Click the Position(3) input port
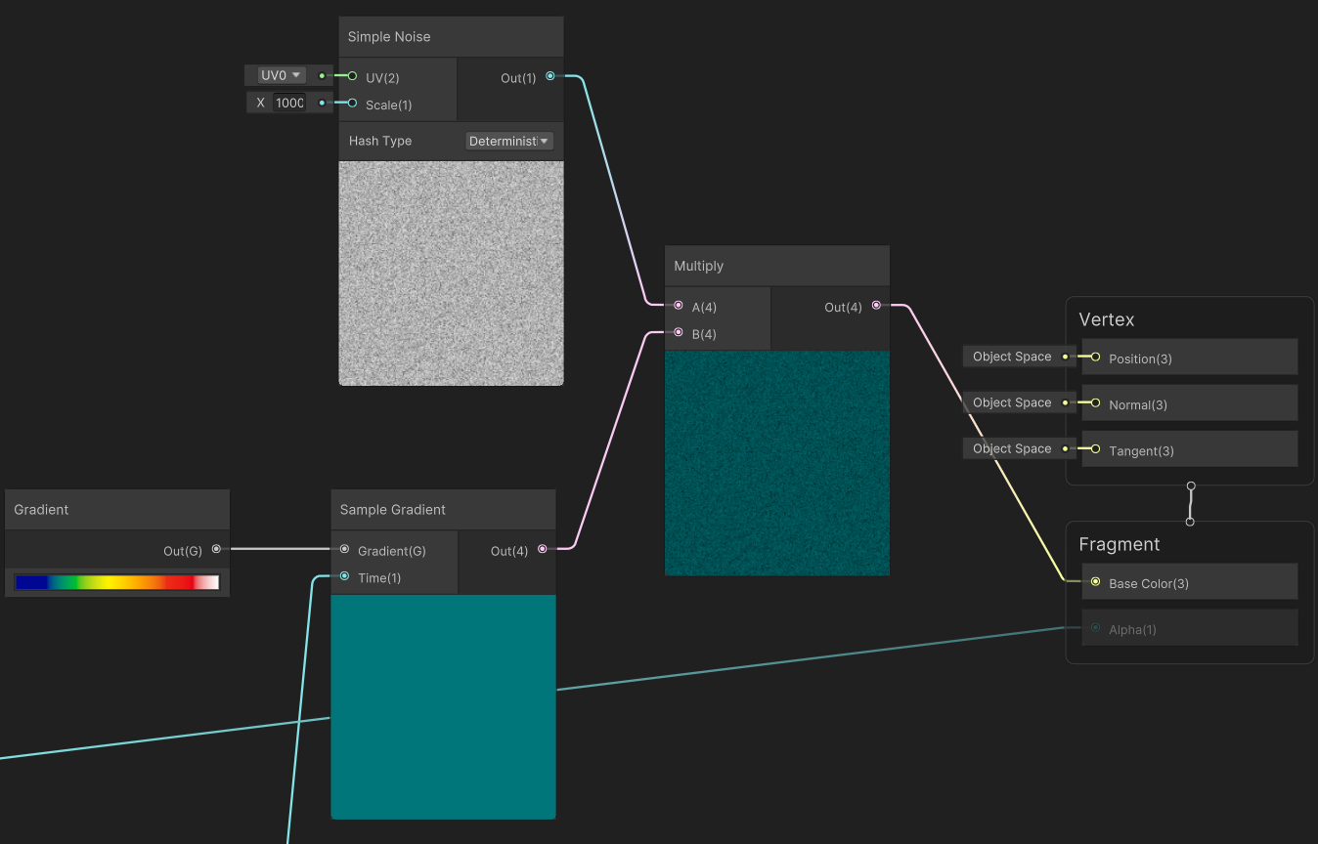This screenshot has width=1318, height=844. tap(1095, 358)
